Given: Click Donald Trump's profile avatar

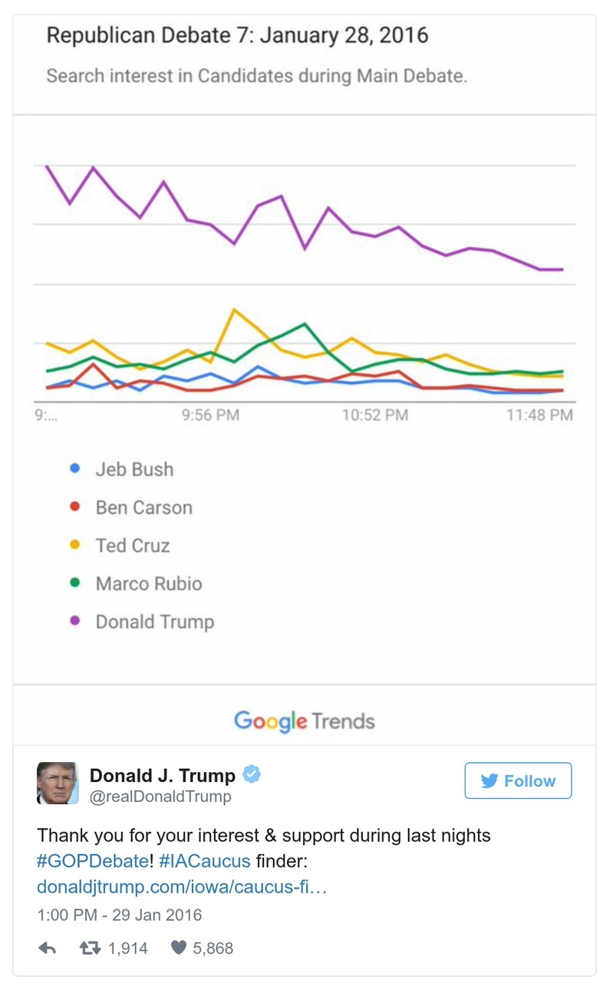Looking at the screenshot, I should tap(59, 783).
